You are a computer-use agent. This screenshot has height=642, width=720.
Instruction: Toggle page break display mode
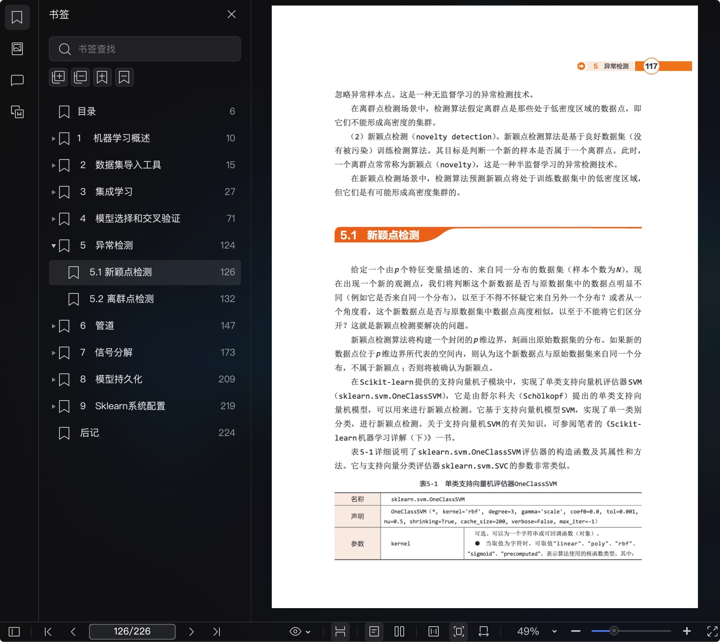point(340,631)
